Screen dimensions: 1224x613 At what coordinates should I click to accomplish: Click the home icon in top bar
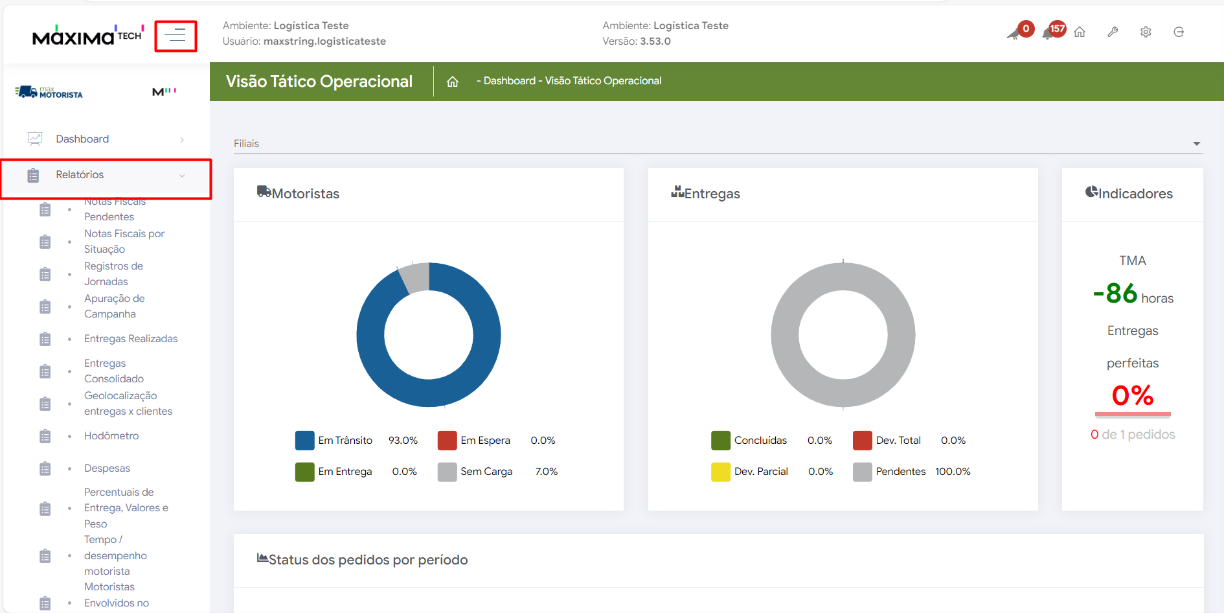click(1080, 32)
